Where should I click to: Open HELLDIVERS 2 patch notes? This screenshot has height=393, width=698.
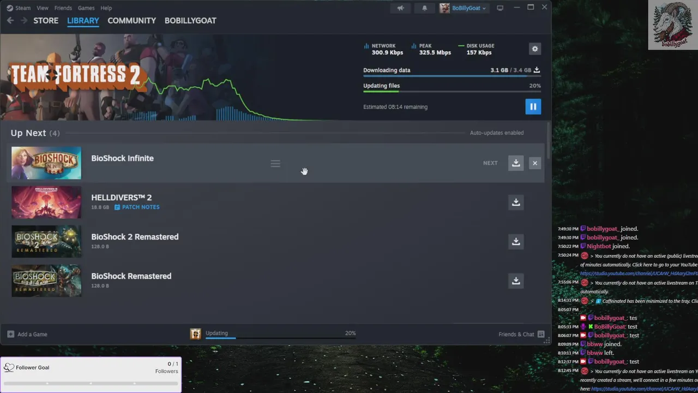tap(137, 207)
